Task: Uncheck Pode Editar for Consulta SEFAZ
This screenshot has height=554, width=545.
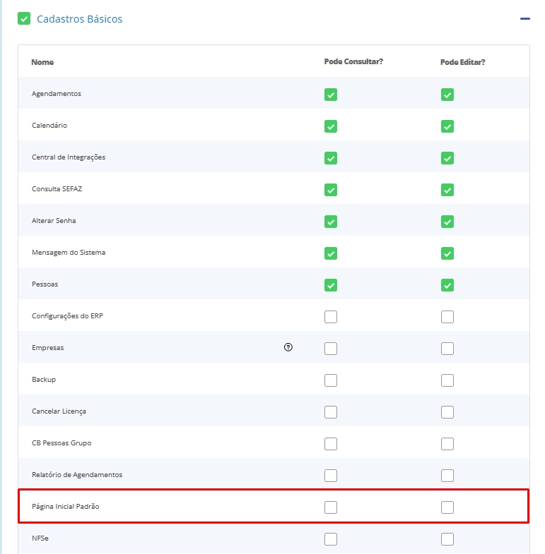Action: tap(447, 190)
